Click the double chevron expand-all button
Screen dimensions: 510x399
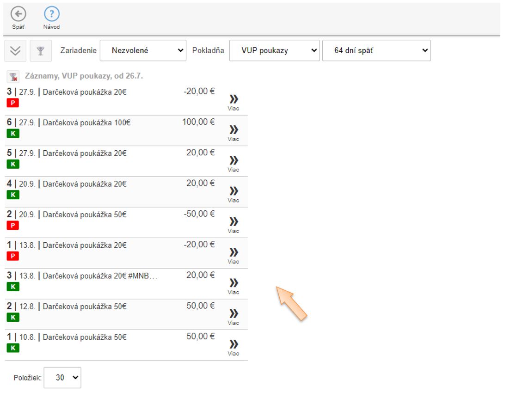(15, 51)
